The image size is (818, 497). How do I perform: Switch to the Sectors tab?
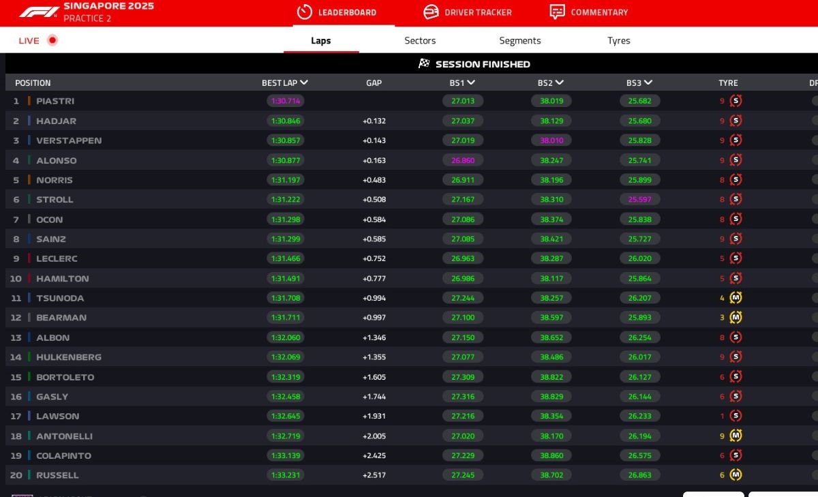pyautogui.click(x=420, y=40)
